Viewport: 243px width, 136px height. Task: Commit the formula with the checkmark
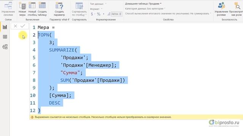click(23, 26)
